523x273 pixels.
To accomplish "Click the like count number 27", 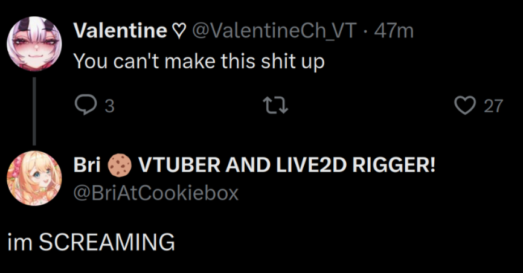I will point(493,106).
